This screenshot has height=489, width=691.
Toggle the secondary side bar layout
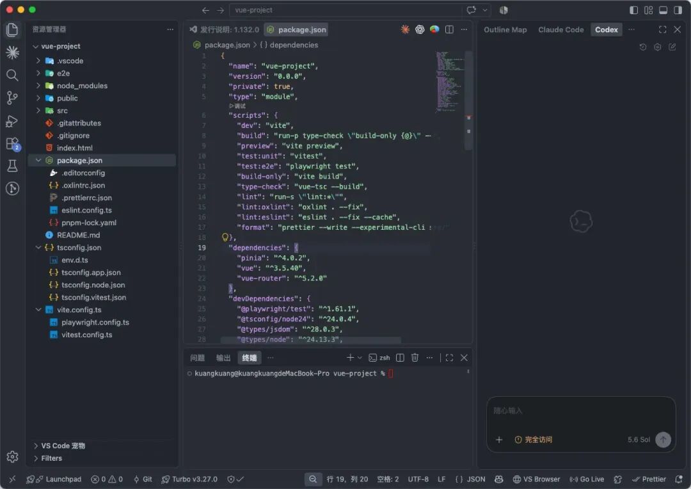coord(678,10)
